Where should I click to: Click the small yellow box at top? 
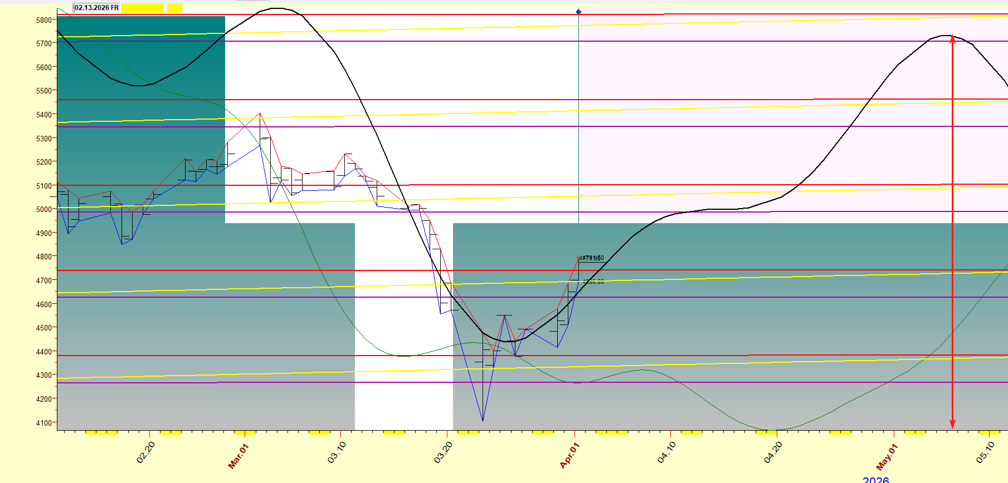(174, 8)
